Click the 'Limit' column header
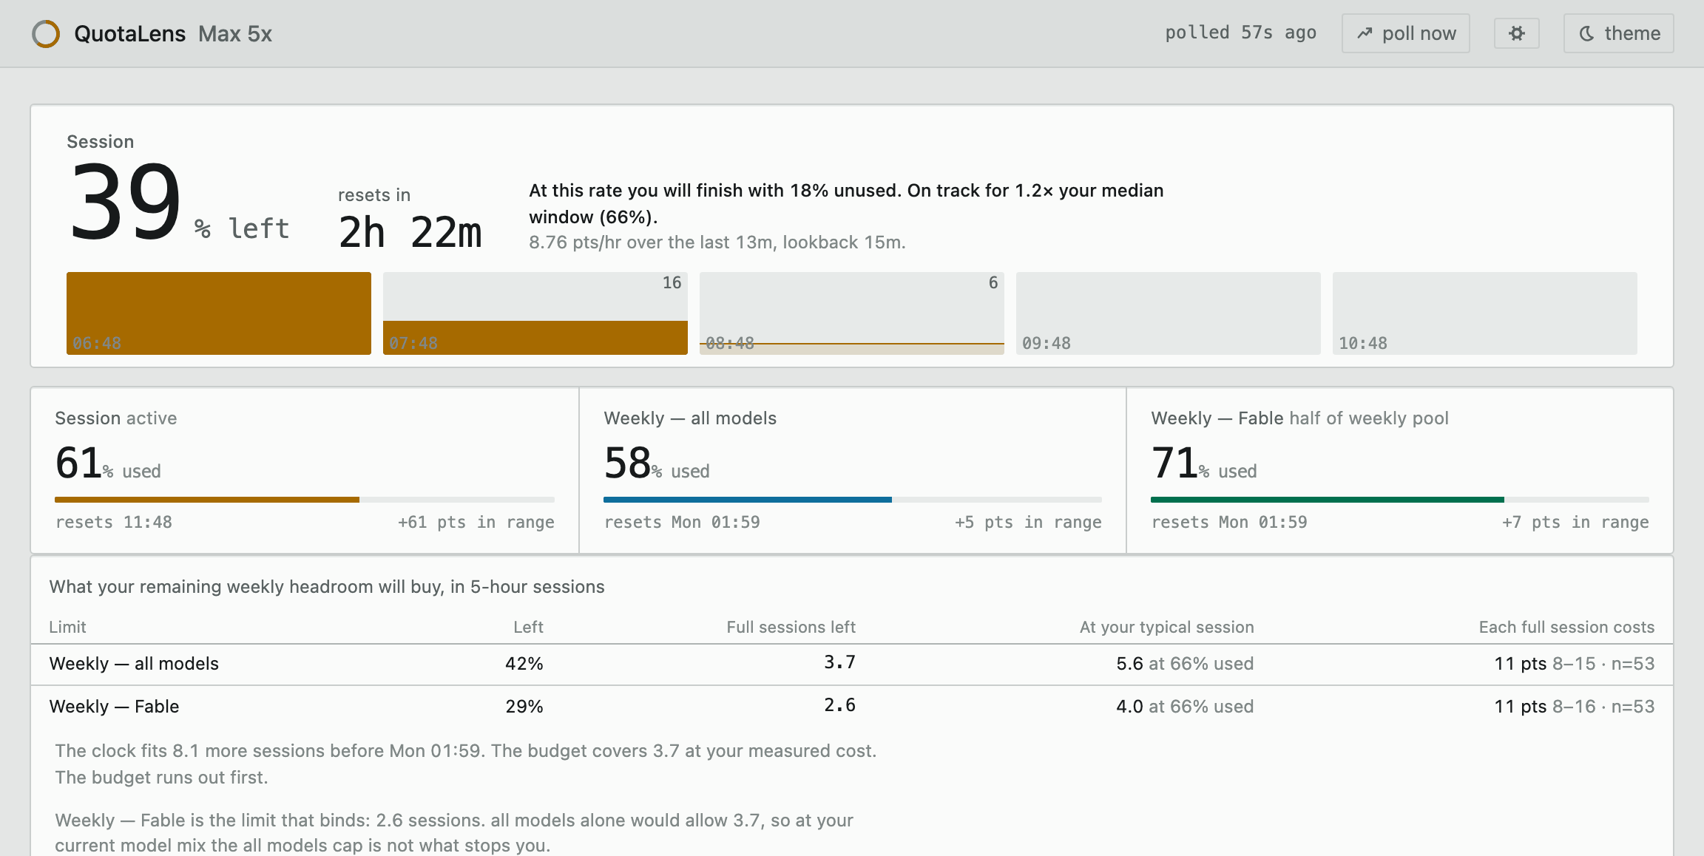Screen dimensions: 1704x856 (x=67, y=627)
